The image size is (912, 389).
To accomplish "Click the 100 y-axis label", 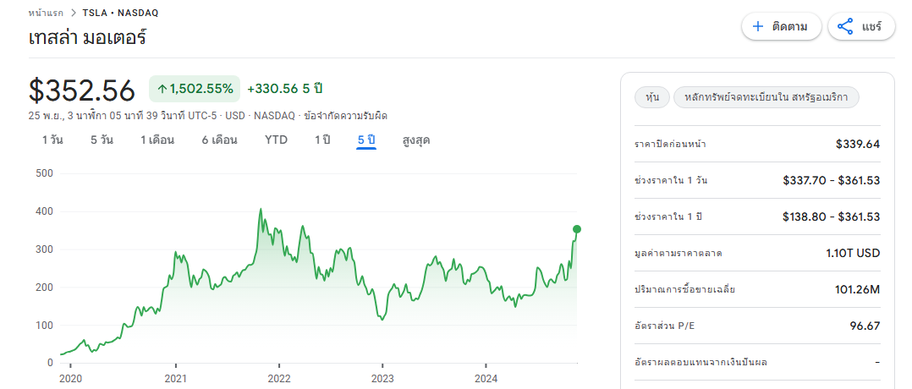I will [44, 325].
